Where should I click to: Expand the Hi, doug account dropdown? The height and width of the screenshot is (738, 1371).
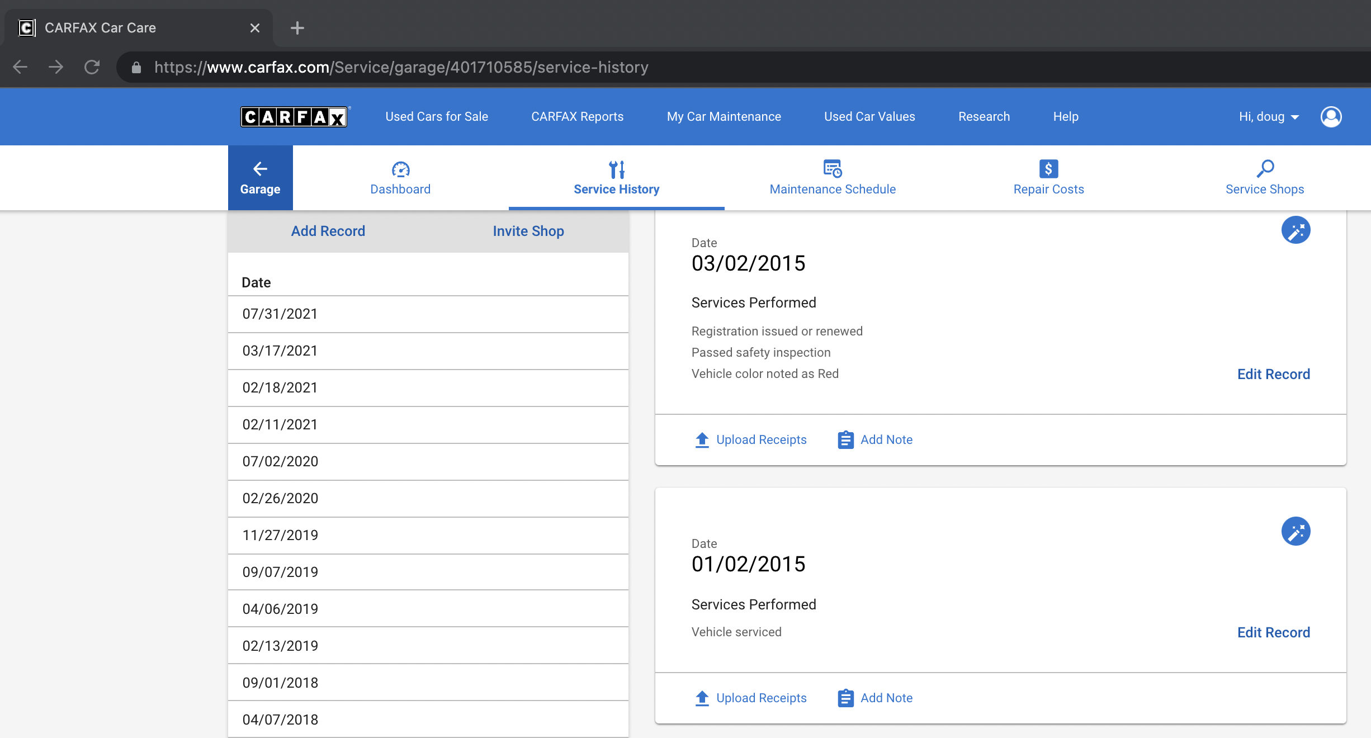(1269, 117)
